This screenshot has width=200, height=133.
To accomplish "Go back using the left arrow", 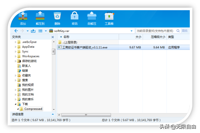I will [16, 31].
